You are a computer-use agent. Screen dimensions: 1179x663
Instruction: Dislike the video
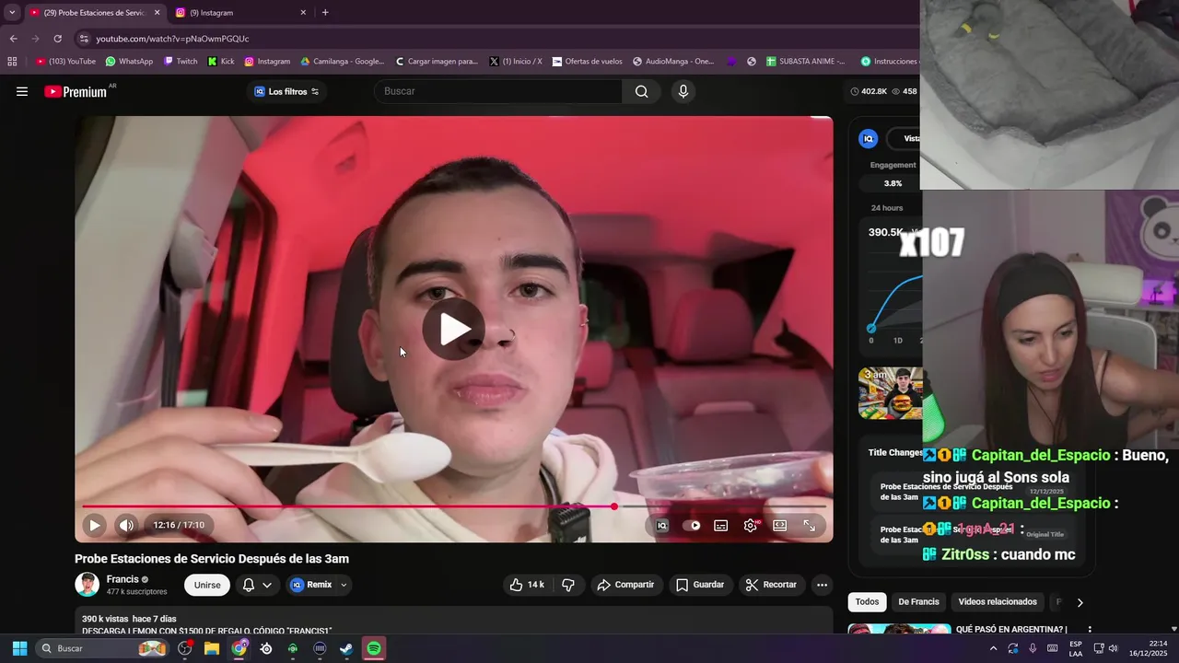click(x=568, y=585)
